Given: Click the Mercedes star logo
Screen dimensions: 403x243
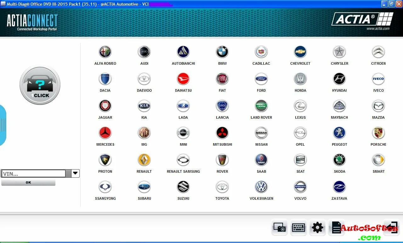Looking at the screenshot, I should [x=105, y=133].
